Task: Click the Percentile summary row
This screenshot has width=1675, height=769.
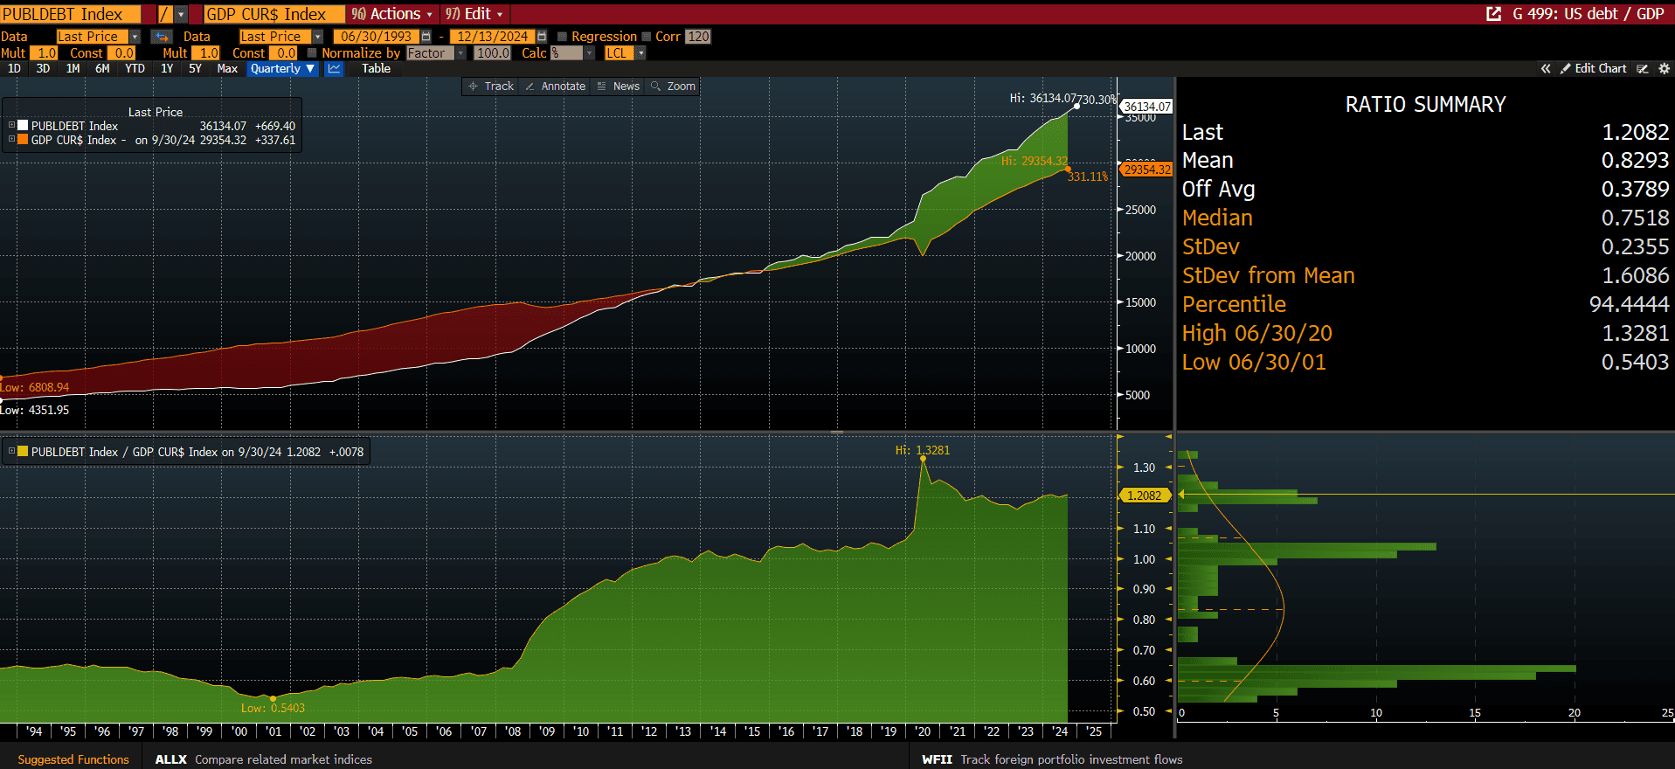Action: (x=1425, y=304)
